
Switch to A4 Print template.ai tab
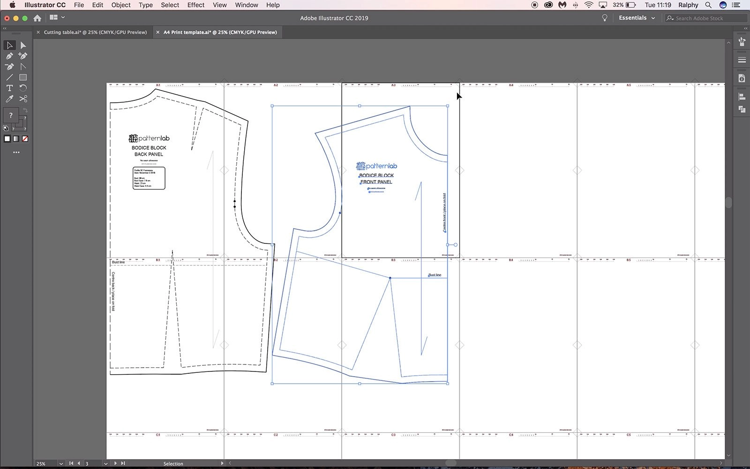[x=220, y=32]
